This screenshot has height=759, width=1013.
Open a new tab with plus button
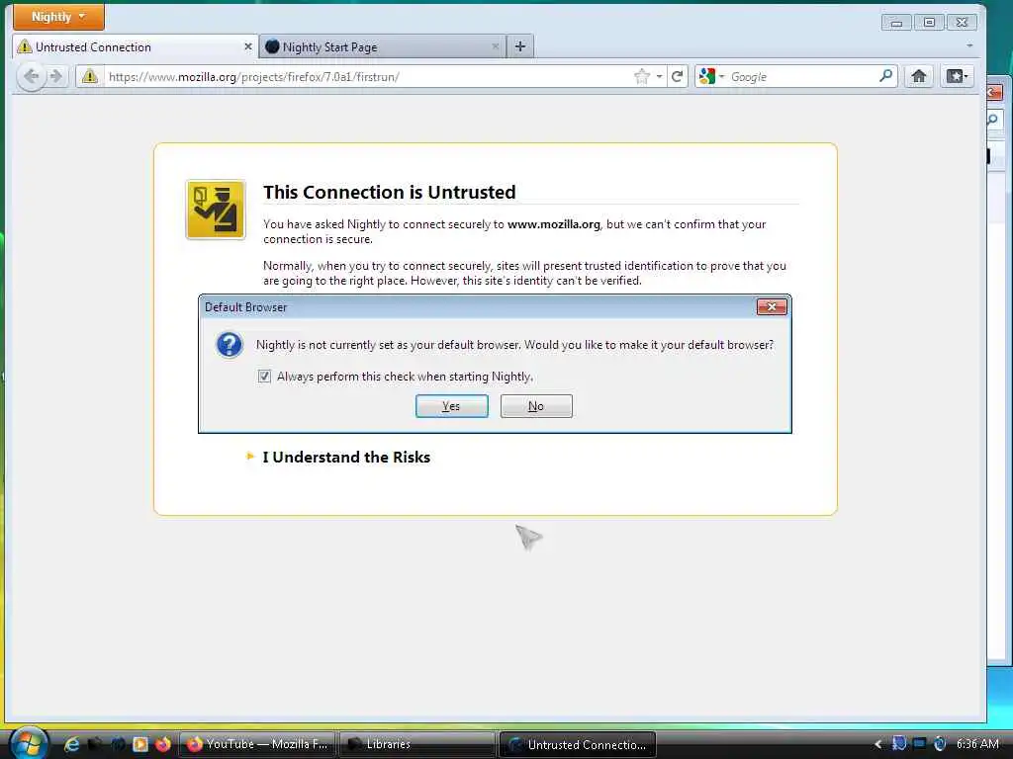click(520, 46)
